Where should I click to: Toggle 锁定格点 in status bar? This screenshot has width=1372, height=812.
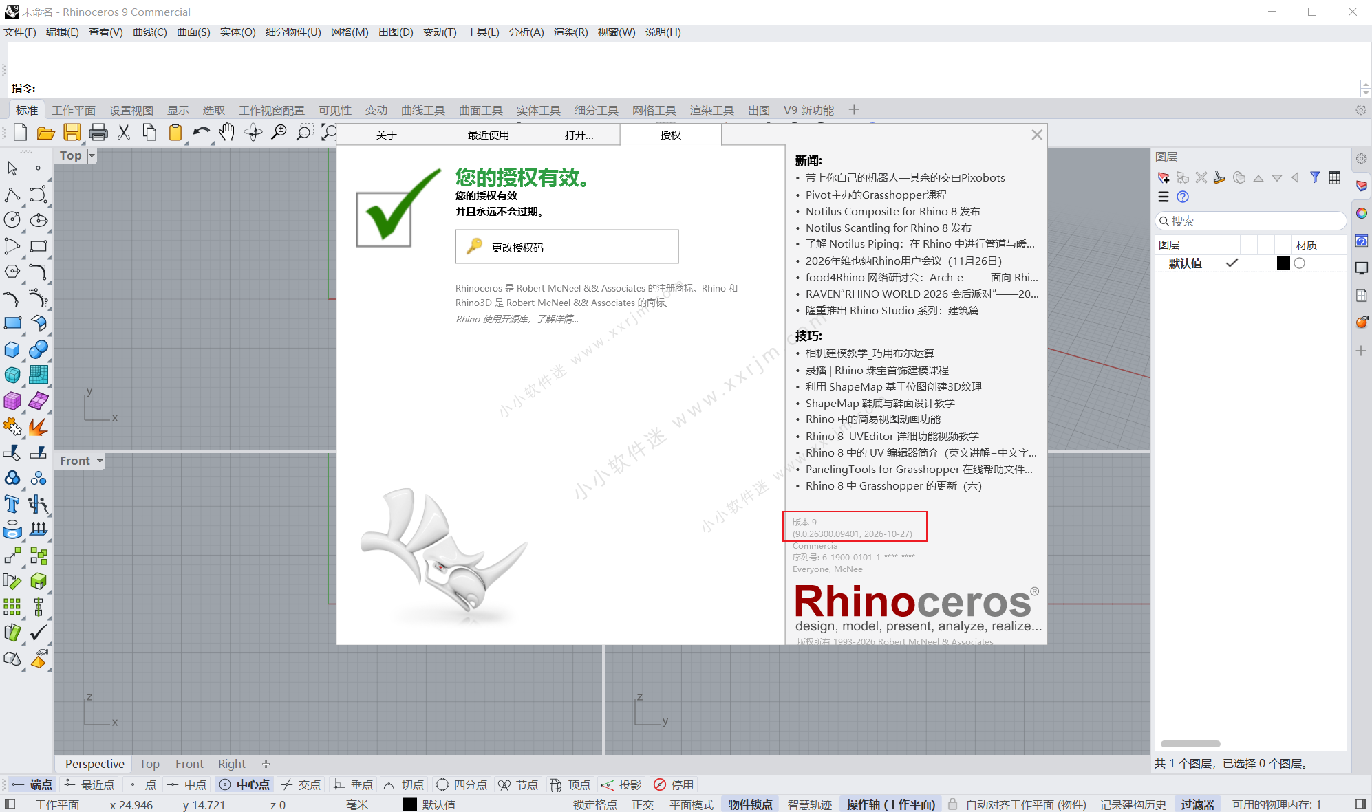click(x=595, y=804)
